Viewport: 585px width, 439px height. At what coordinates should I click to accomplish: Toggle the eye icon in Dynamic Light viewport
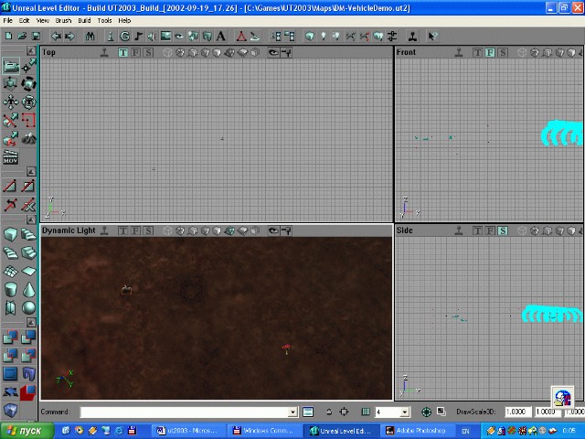click(273, 230)
